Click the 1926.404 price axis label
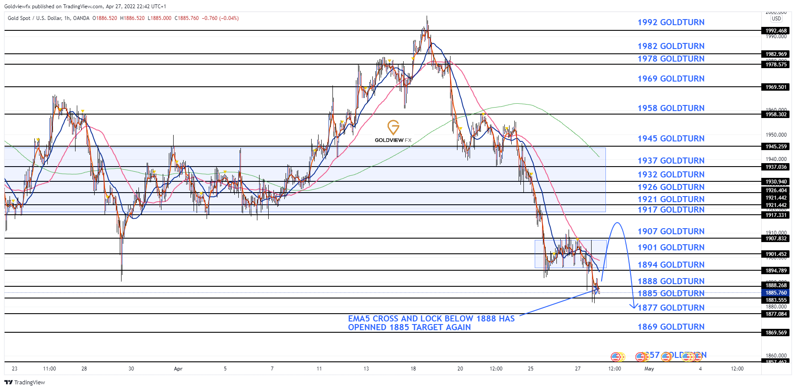The height and width of the screenshot is (390, 796). click(x=776, y=190)
